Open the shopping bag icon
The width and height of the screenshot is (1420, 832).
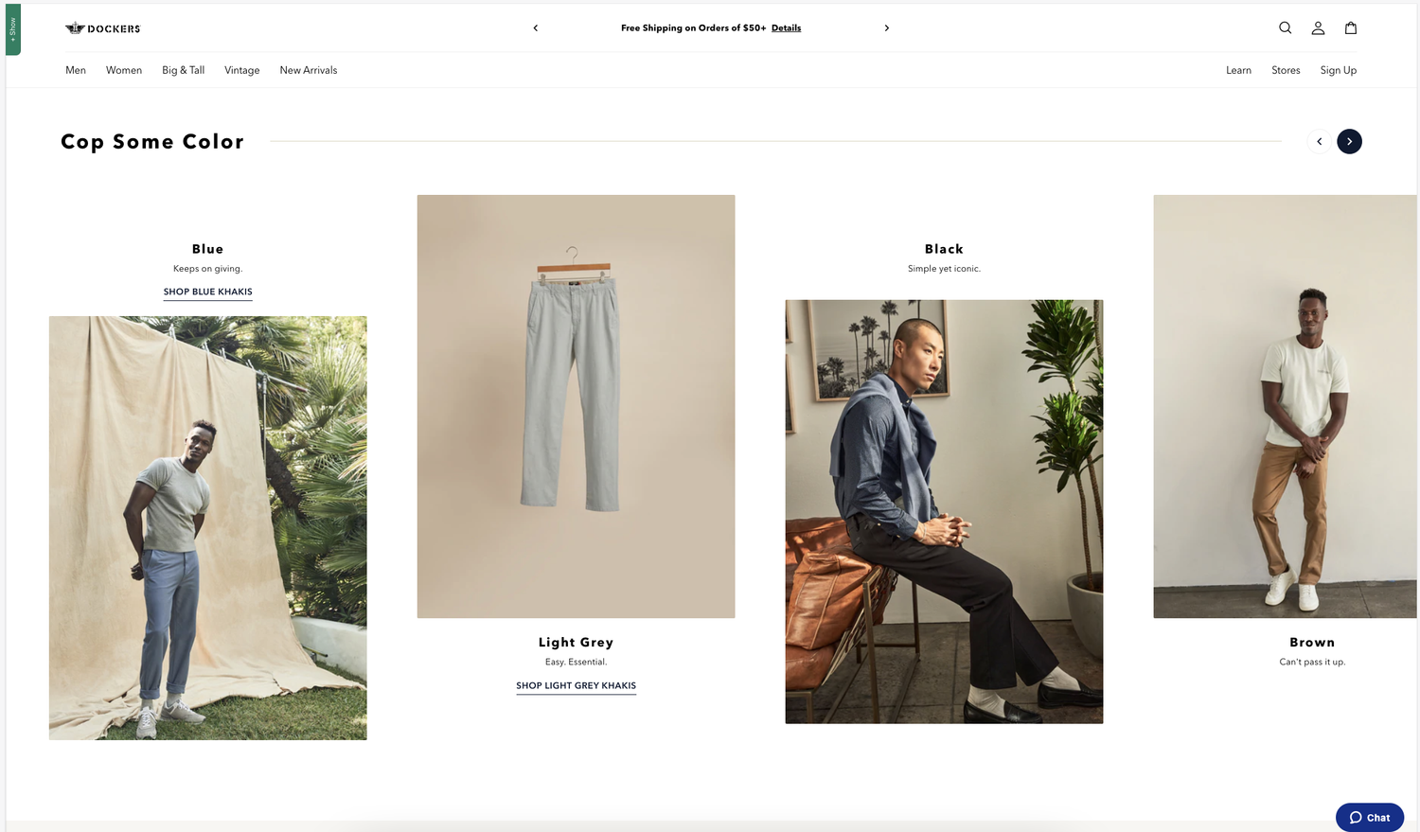tap(1351, 28)
